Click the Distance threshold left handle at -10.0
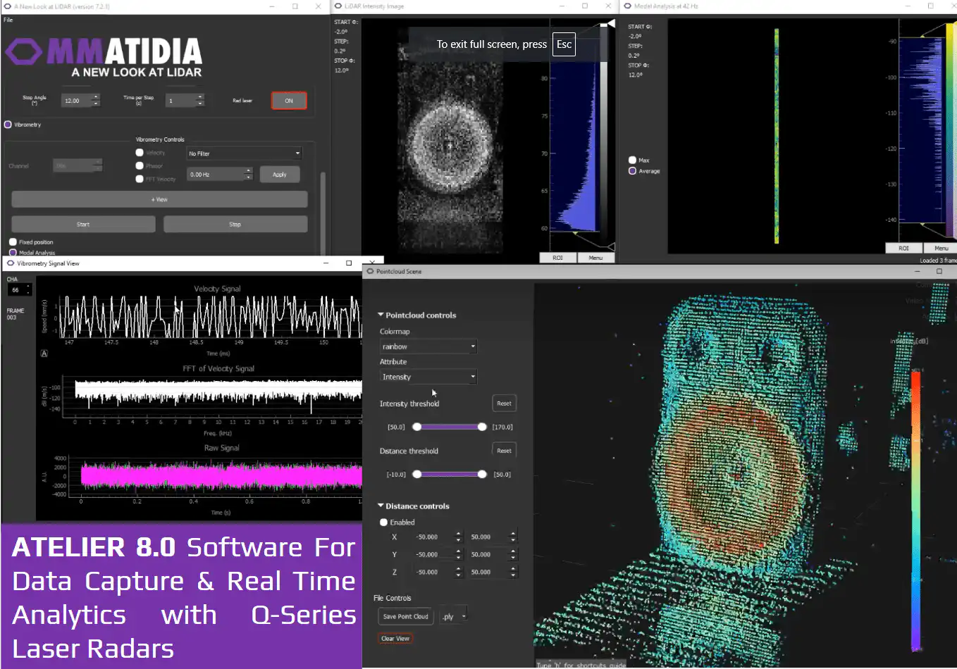The height and width of the screenshot is (669, 957). 417,474
